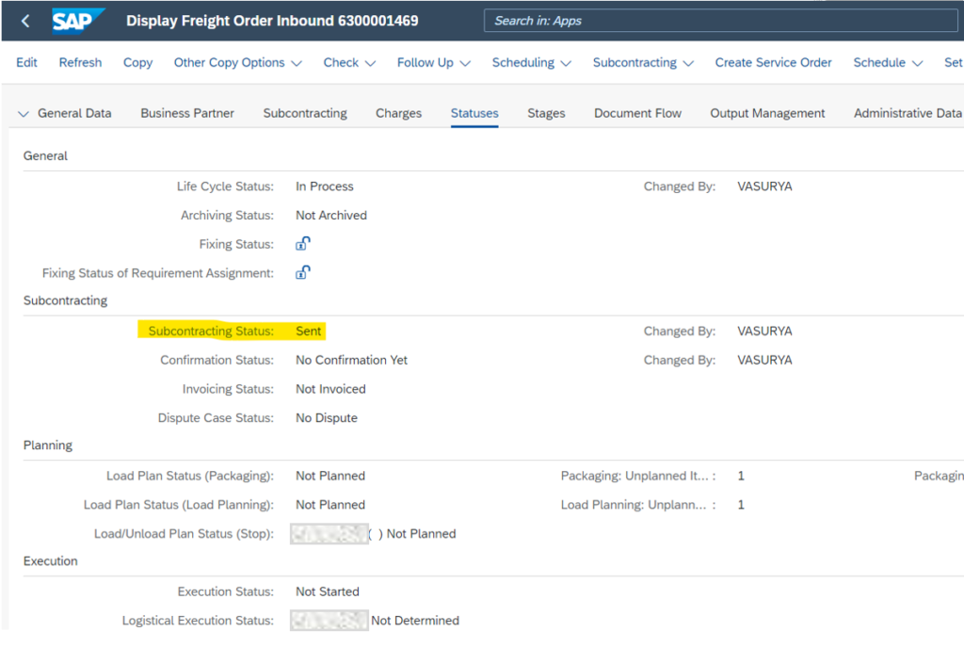Switch to the Business Partner tab
Screen dimensions: 964x648
pyautogui.click(x=187, y=113)
